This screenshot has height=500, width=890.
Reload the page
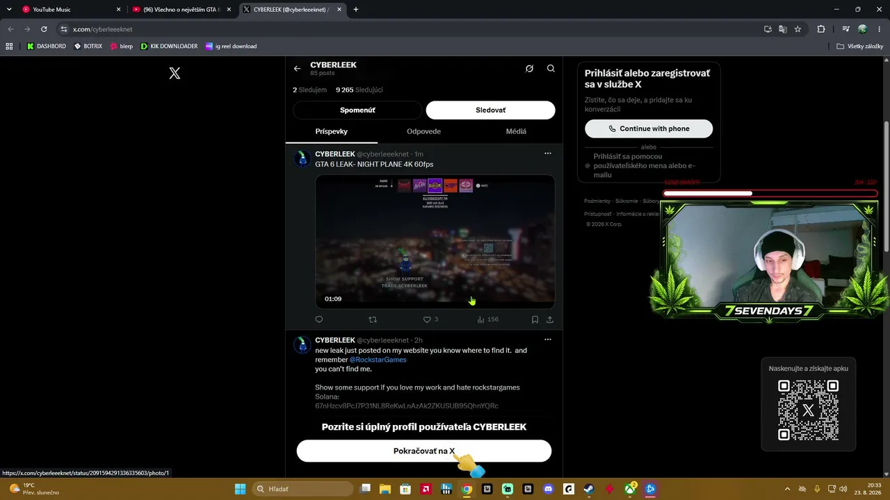(44, 29)
